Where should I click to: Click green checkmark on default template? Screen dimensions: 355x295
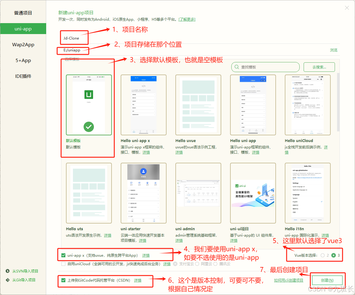pos(89,127)
